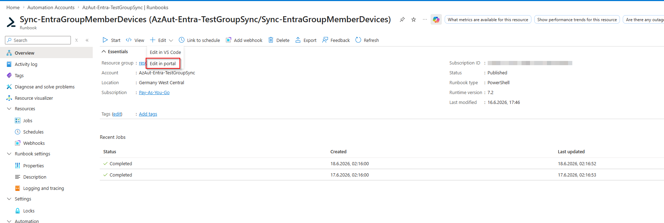
Task: Click the Link to schedule clock icon
Action: pos(182,40)
